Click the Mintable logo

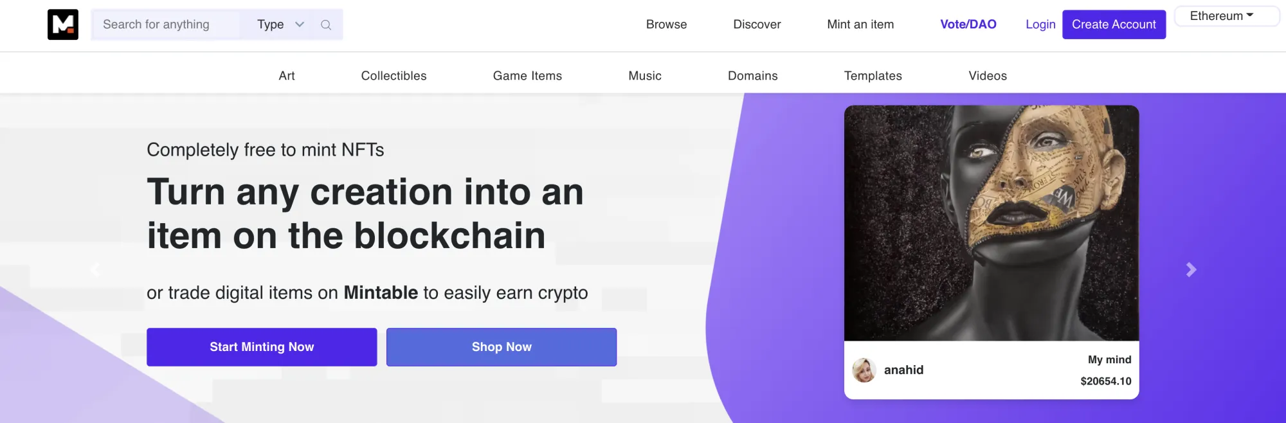tap(62, 24)
